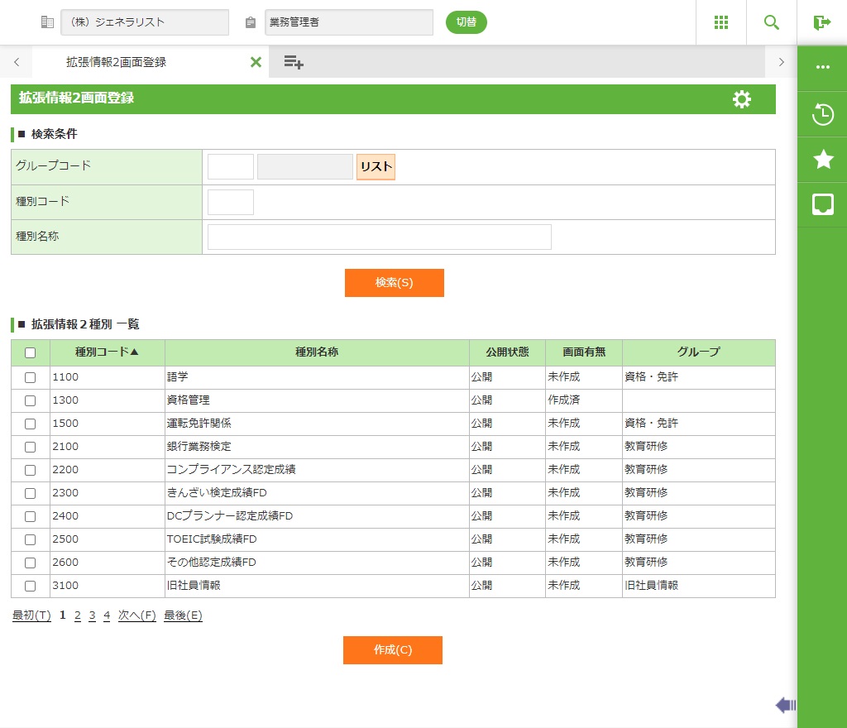Go to the 次へ(F) next page link

[136, 615]
